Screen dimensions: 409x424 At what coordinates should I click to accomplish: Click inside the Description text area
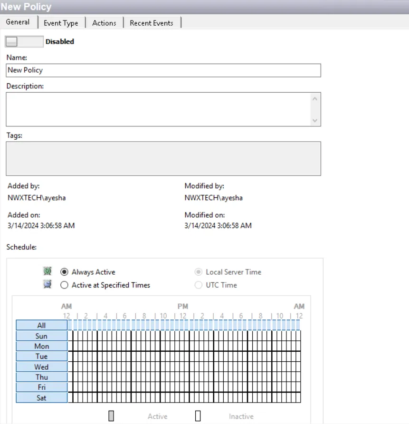pos(163,109)
